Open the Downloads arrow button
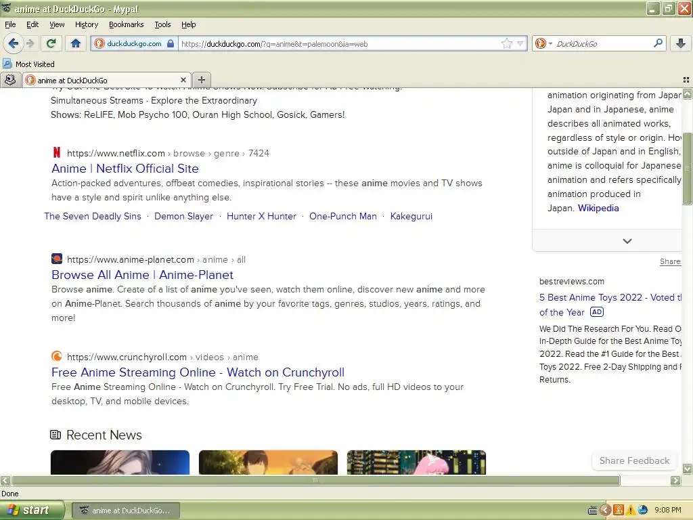The height and width of the screenshot is (520, 693). click(x=681, y=43)
